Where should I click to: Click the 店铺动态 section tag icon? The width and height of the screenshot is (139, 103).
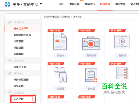10,22
